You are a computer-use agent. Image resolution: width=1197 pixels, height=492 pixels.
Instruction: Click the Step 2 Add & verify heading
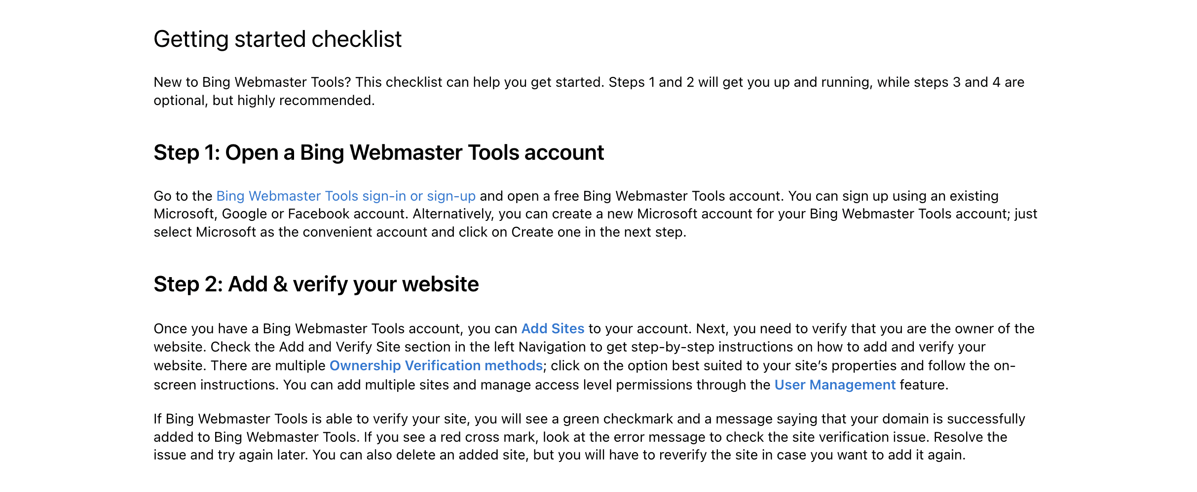click(316, 284)
